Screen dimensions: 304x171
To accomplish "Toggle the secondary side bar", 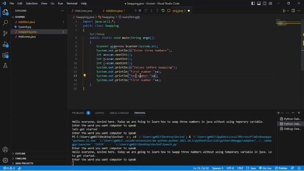I will pyautogui.click(x=265, y=3).
